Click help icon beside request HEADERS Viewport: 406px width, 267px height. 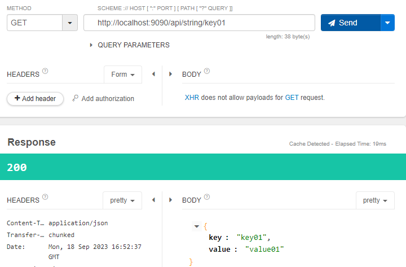[x=45, y=72]
